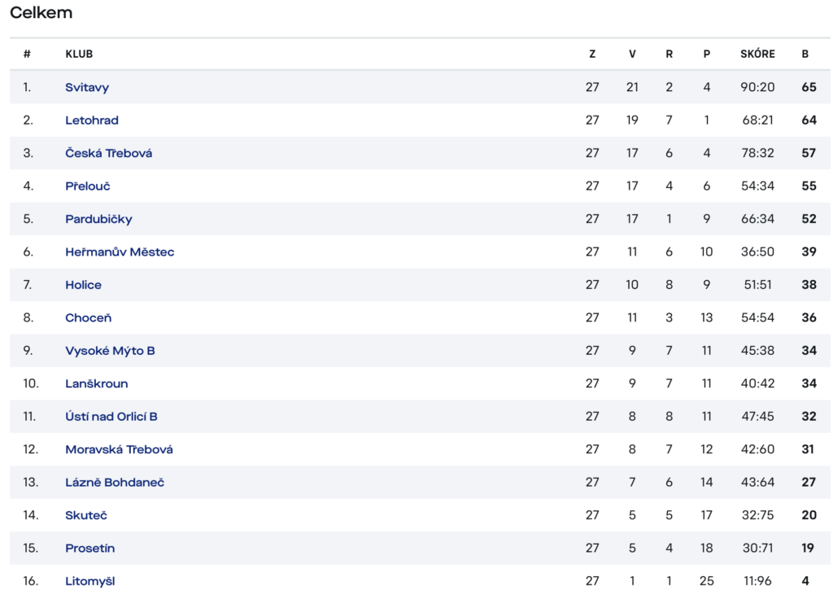This screenshot has width=833, height=595.
Task: Open Lázně Bohdaneč club page
Action: point(115,483)
